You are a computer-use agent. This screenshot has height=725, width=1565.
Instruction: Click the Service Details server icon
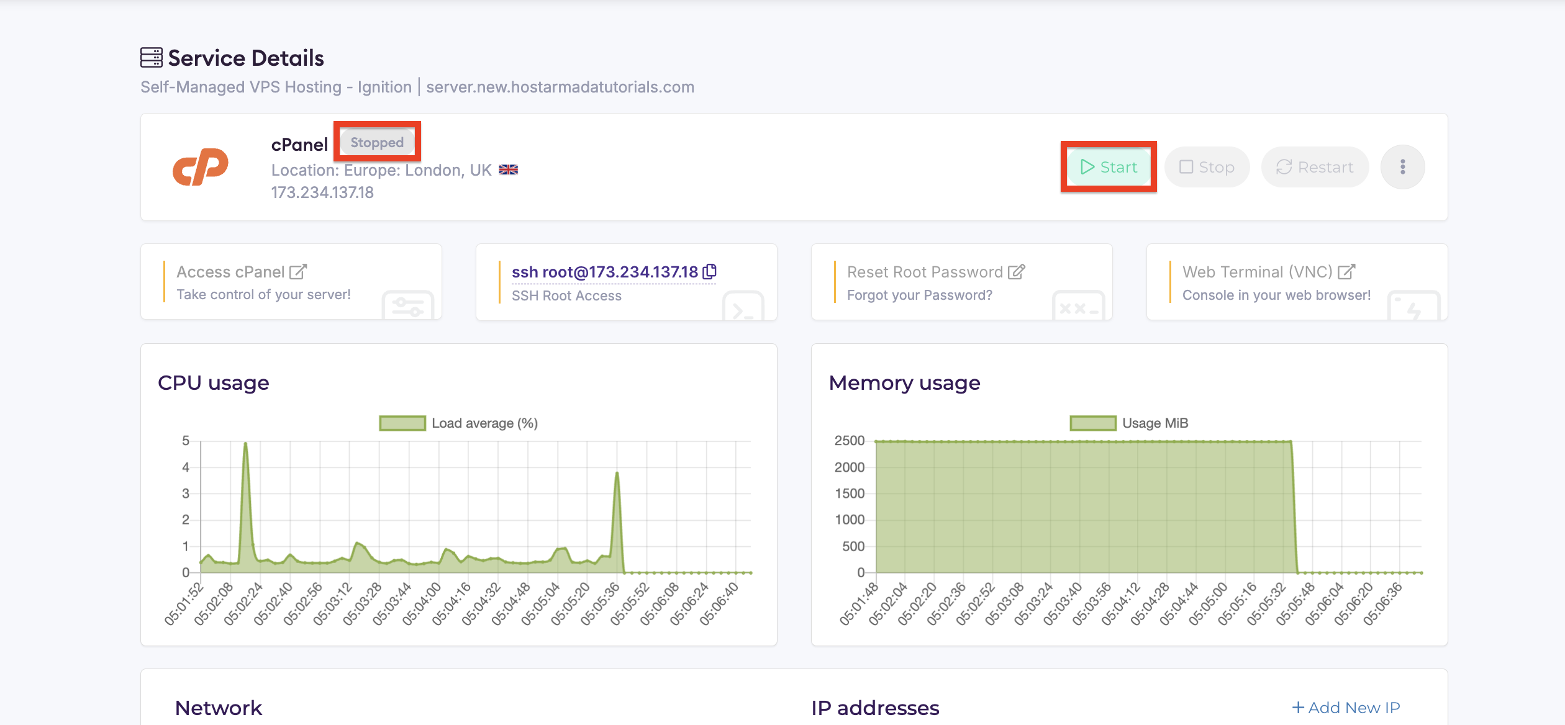coord(151,58)
